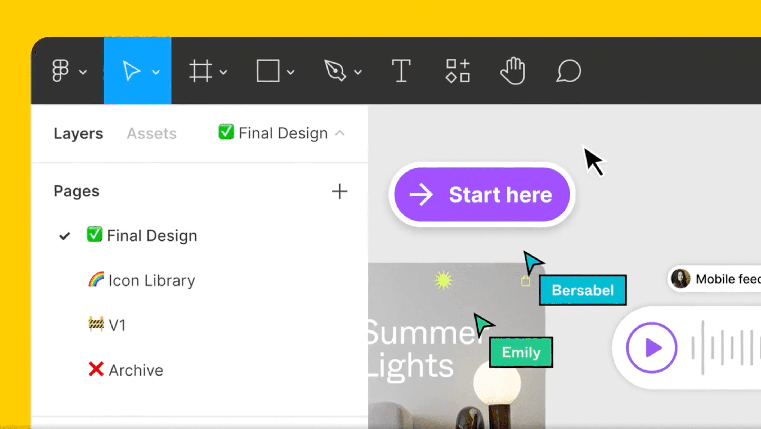Select the Frame tool
The image size is (761, 429).
pos(201,71)
